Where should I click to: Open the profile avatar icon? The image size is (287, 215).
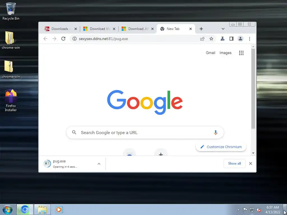click(x=240, y=39)
